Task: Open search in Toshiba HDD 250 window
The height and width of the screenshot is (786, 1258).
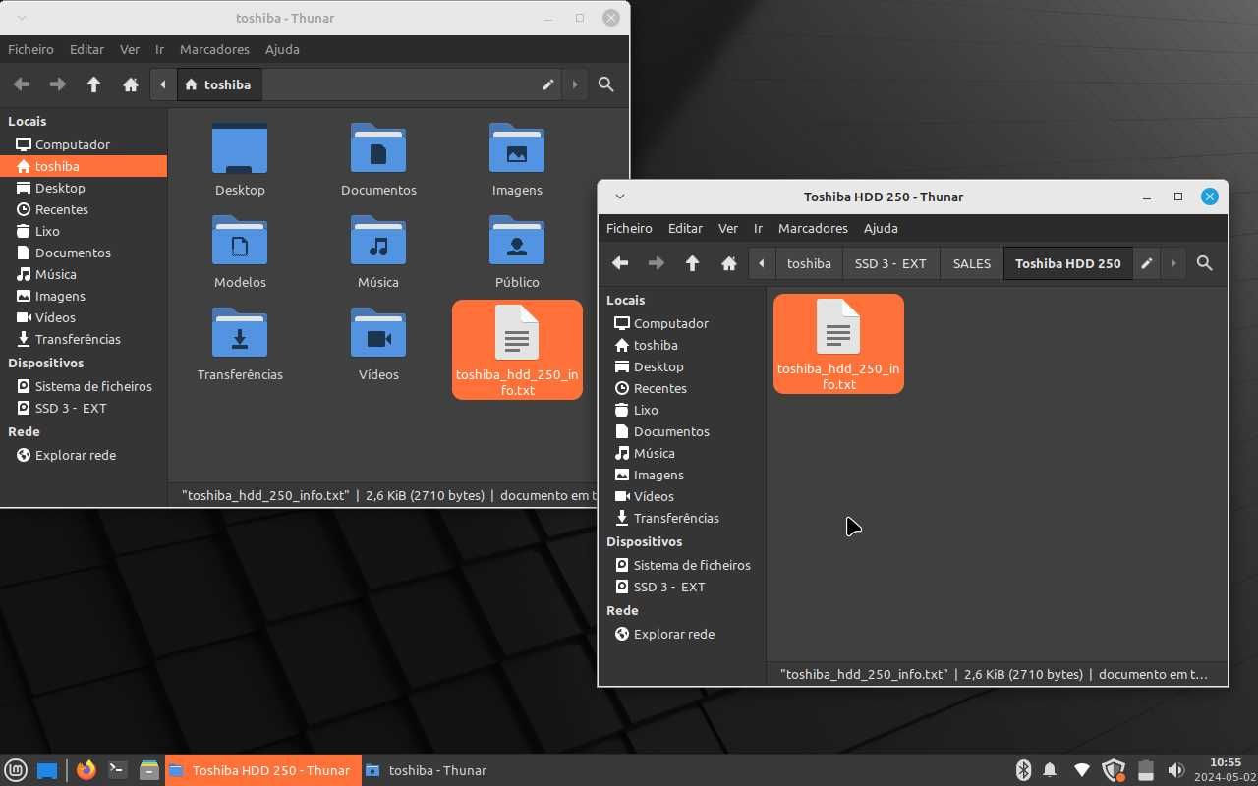Action: [1205, 263]
